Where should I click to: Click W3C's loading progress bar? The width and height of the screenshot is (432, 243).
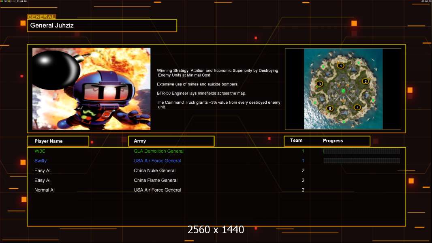tap(361, 151)
